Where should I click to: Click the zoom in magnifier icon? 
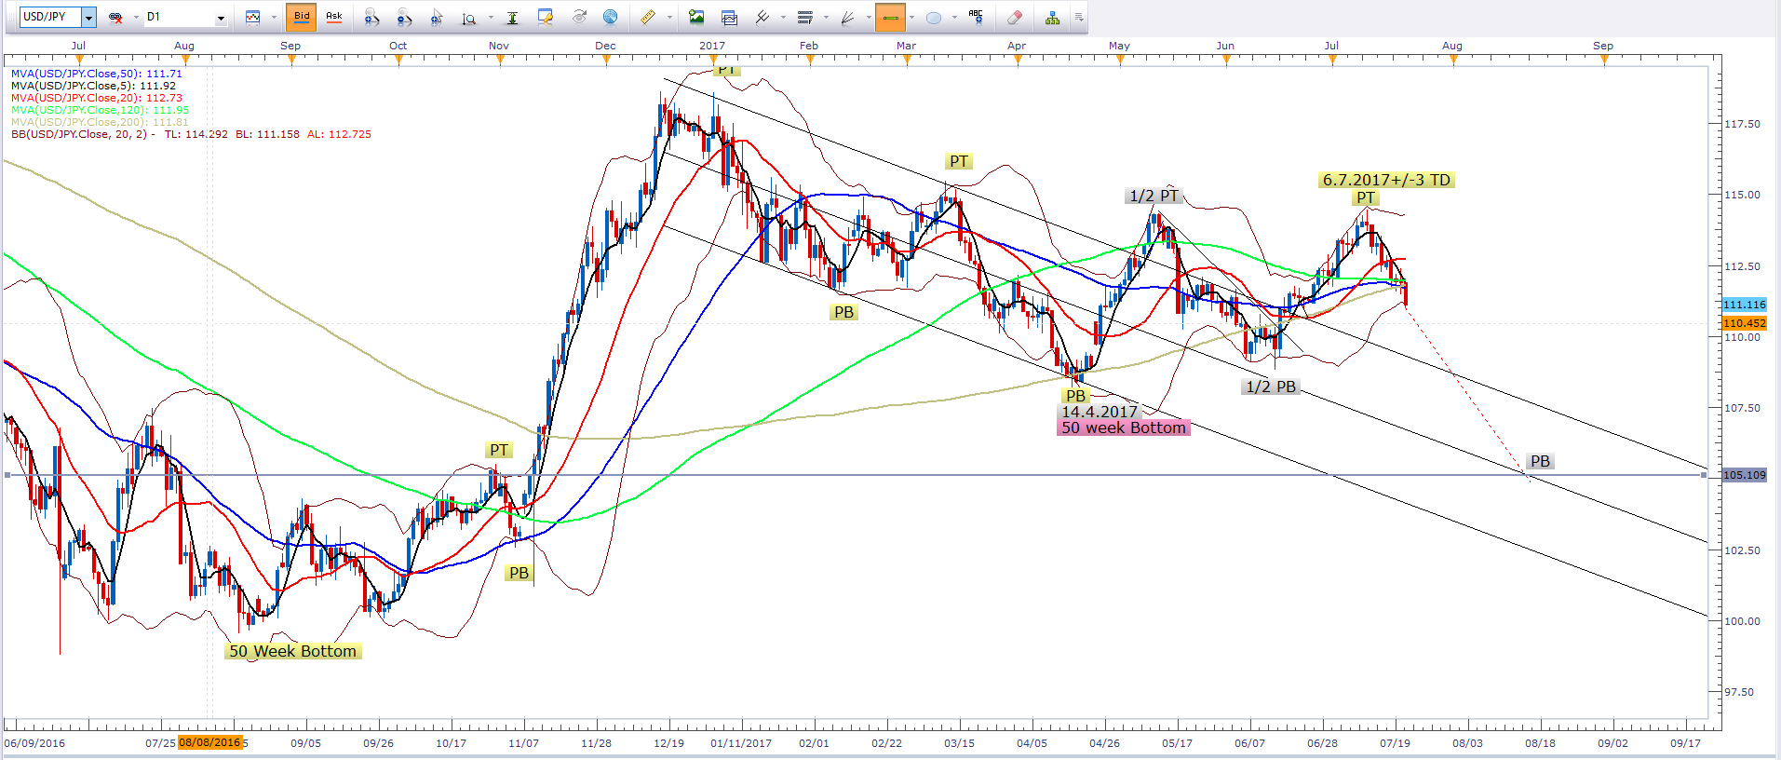pyautogui.click(x=371, y=17)
